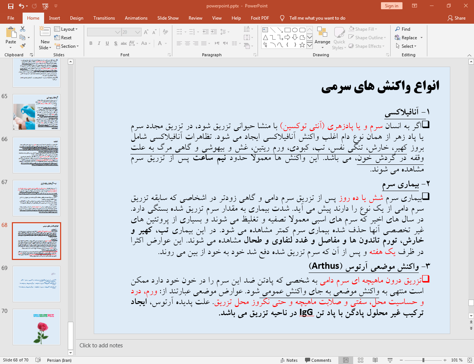Viewport: 474px width, 364px height.
Task: Open the Section dropdown
Action: pyautogui.click(x=67, y=46)
